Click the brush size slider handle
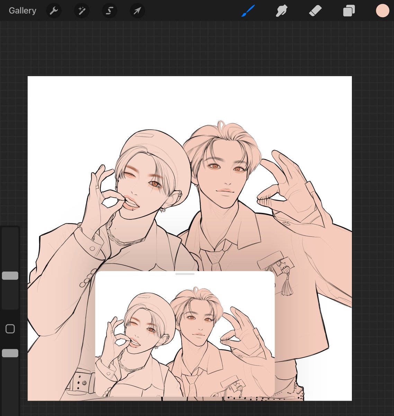Screen dimensions: 394x416 point(10,276)
